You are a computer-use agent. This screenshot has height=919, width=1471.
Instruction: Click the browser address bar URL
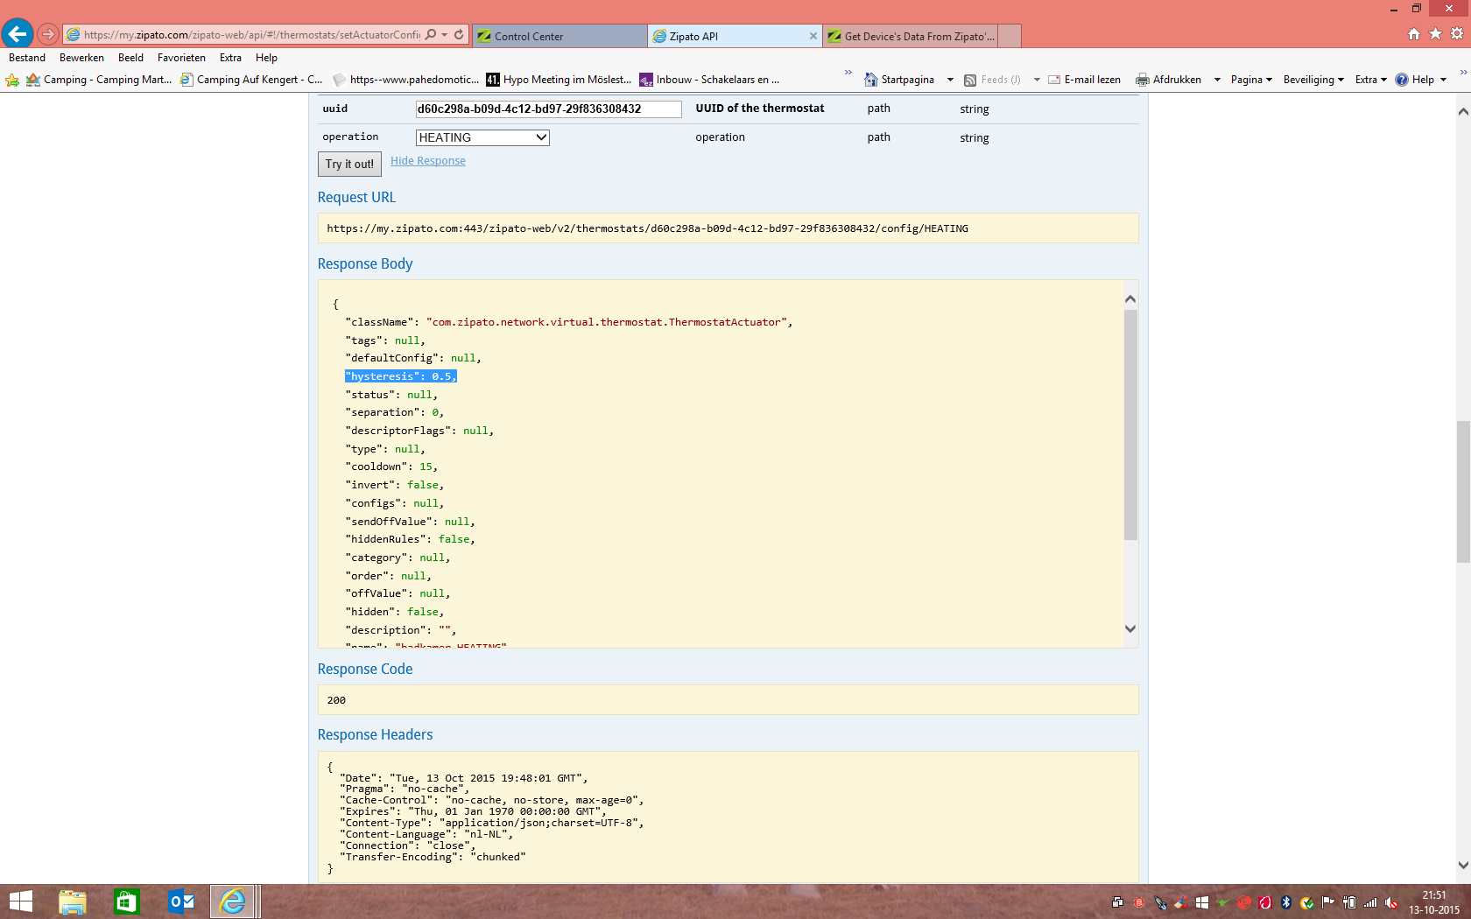coord(252,35)
